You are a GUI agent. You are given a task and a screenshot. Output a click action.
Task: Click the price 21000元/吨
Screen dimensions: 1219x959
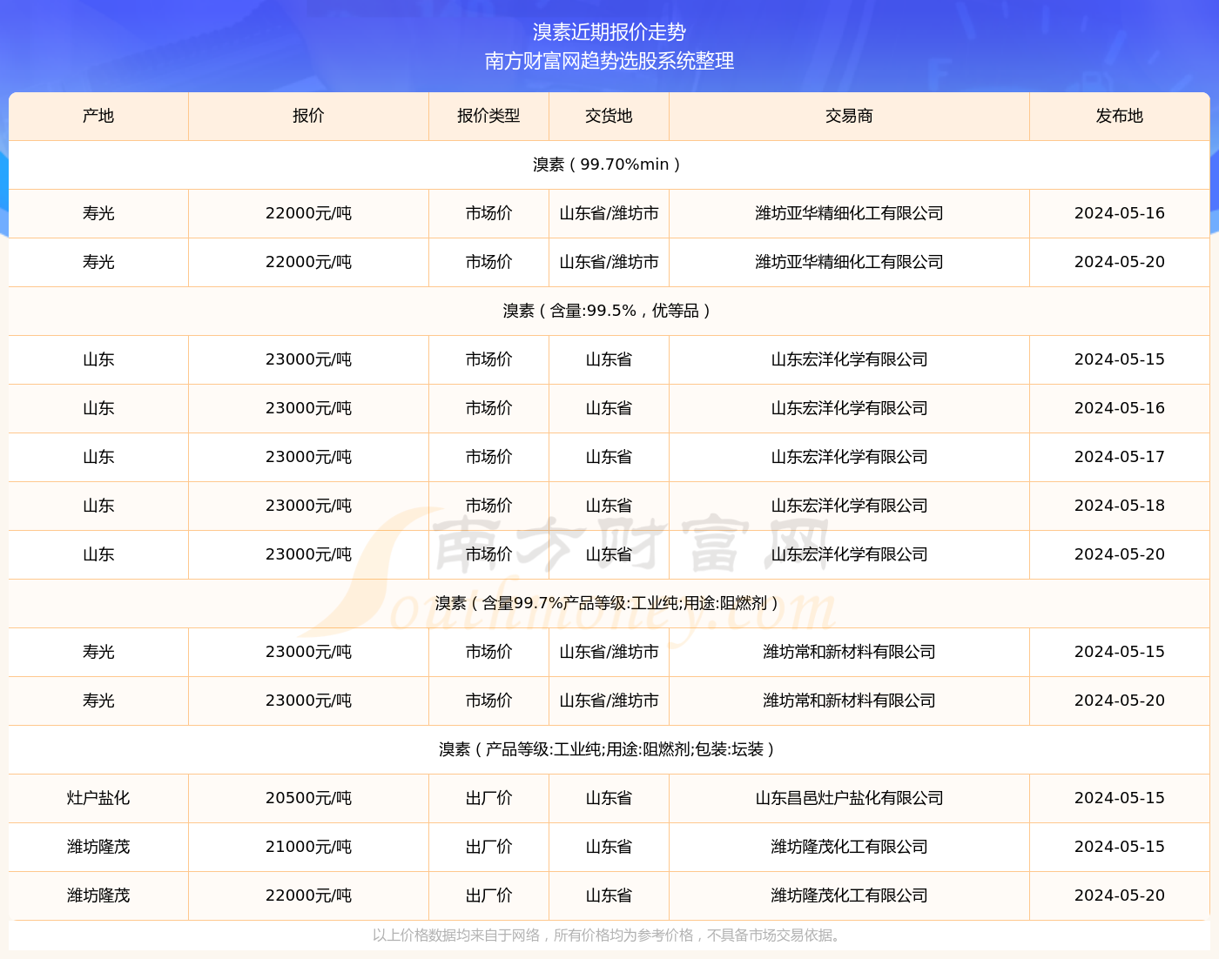click(x=308, y=847)
